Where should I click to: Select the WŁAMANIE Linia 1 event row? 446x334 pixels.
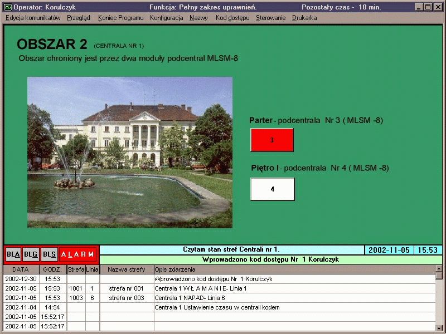click(x=223, y=288)
